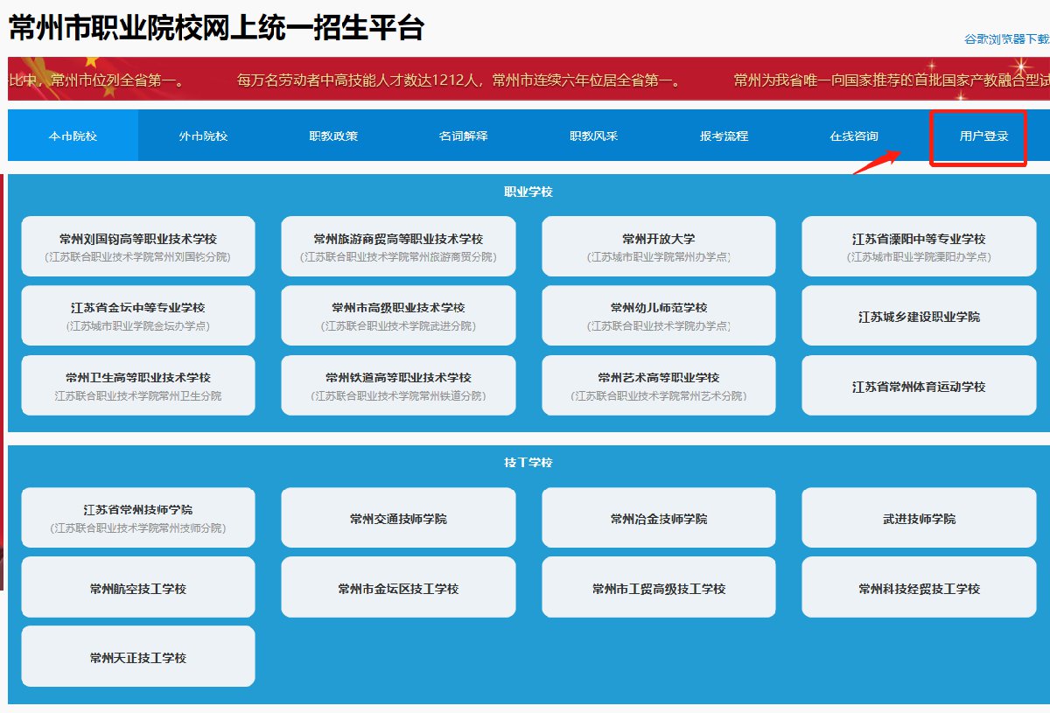Open the 职教政策 menu item
Image resolution: width=1050 pixels, height=713 pixels.
pyautogui.click(x=333, y=136)
